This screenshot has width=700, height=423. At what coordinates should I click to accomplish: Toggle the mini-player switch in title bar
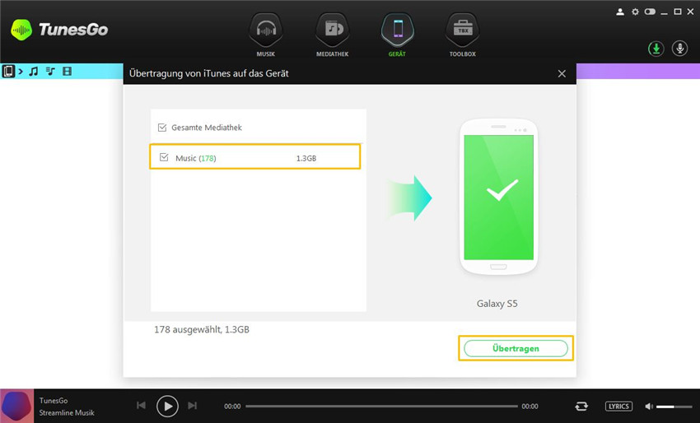650,12
